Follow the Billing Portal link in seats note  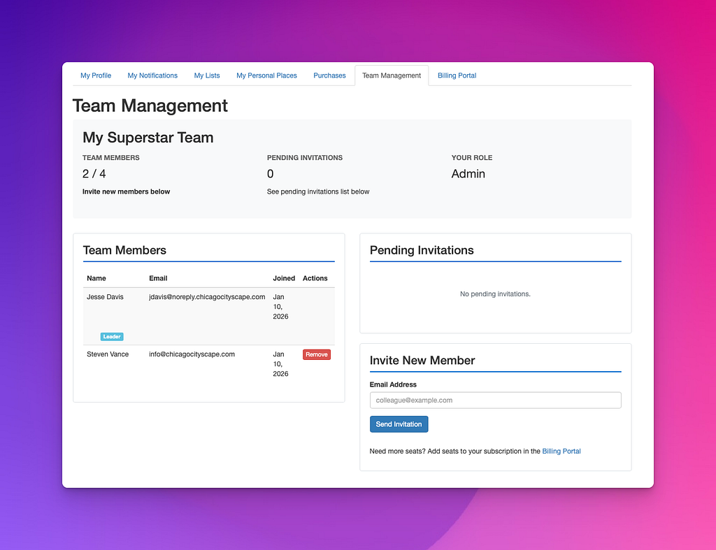(x=561, y=451)
